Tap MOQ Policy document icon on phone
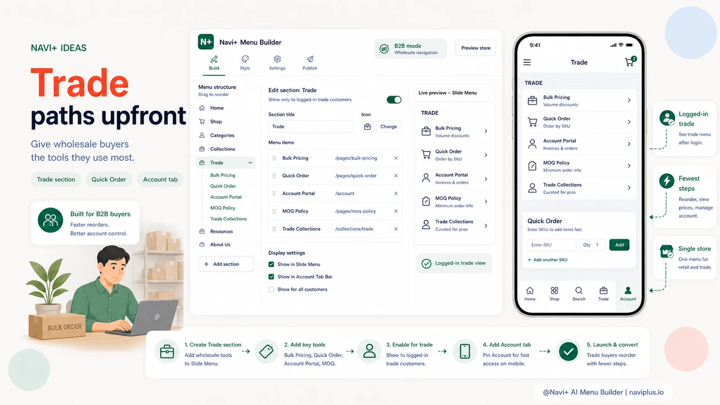Viewport: 720px width, 405px height. pos(532,166)
